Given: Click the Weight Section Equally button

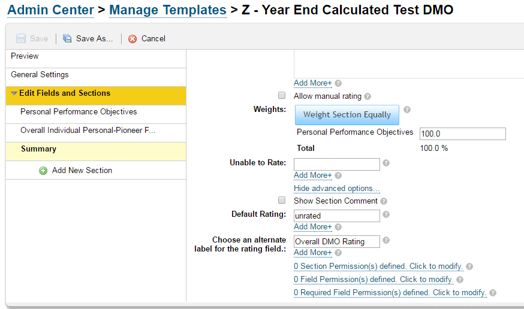Looking at the screenshot, I should (347, 115).
